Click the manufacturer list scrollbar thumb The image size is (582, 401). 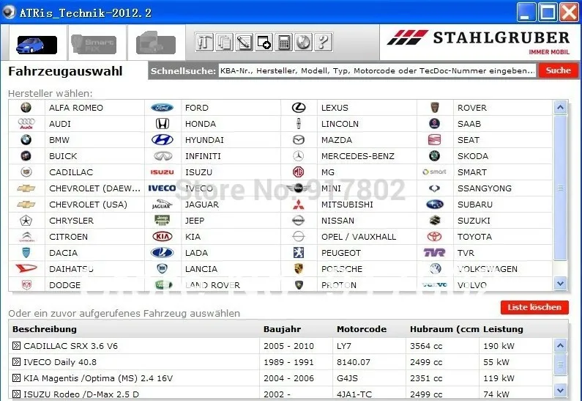(x=560, y=188)
